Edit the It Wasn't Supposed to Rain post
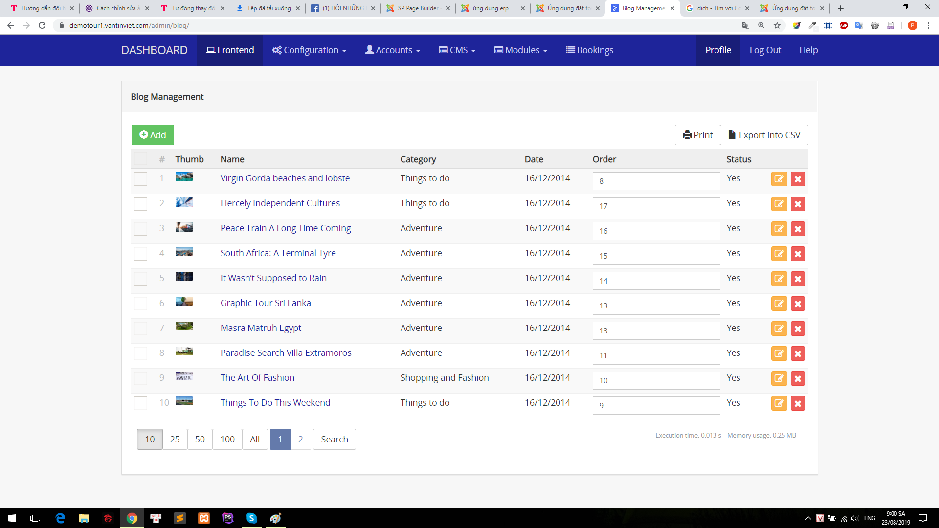 (779, 279)
